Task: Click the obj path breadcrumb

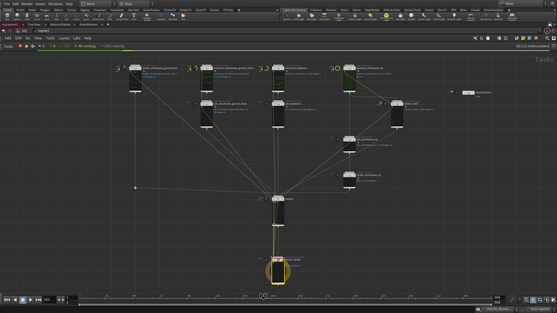Action: pyautogui.click(x=22, y=31)
